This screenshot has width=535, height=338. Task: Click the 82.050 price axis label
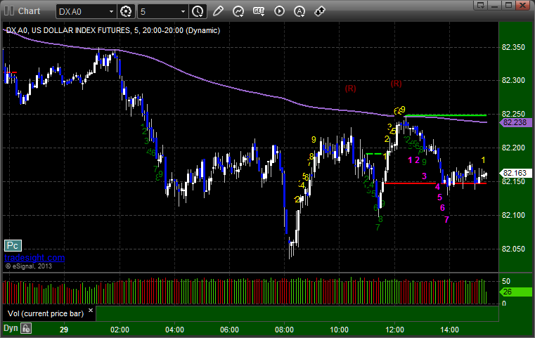[513, 249]
